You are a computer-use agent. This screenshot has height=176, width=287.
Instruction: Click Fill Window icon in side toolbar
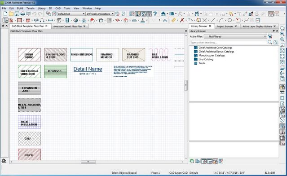pyautogui.click(x=282, y=56)
